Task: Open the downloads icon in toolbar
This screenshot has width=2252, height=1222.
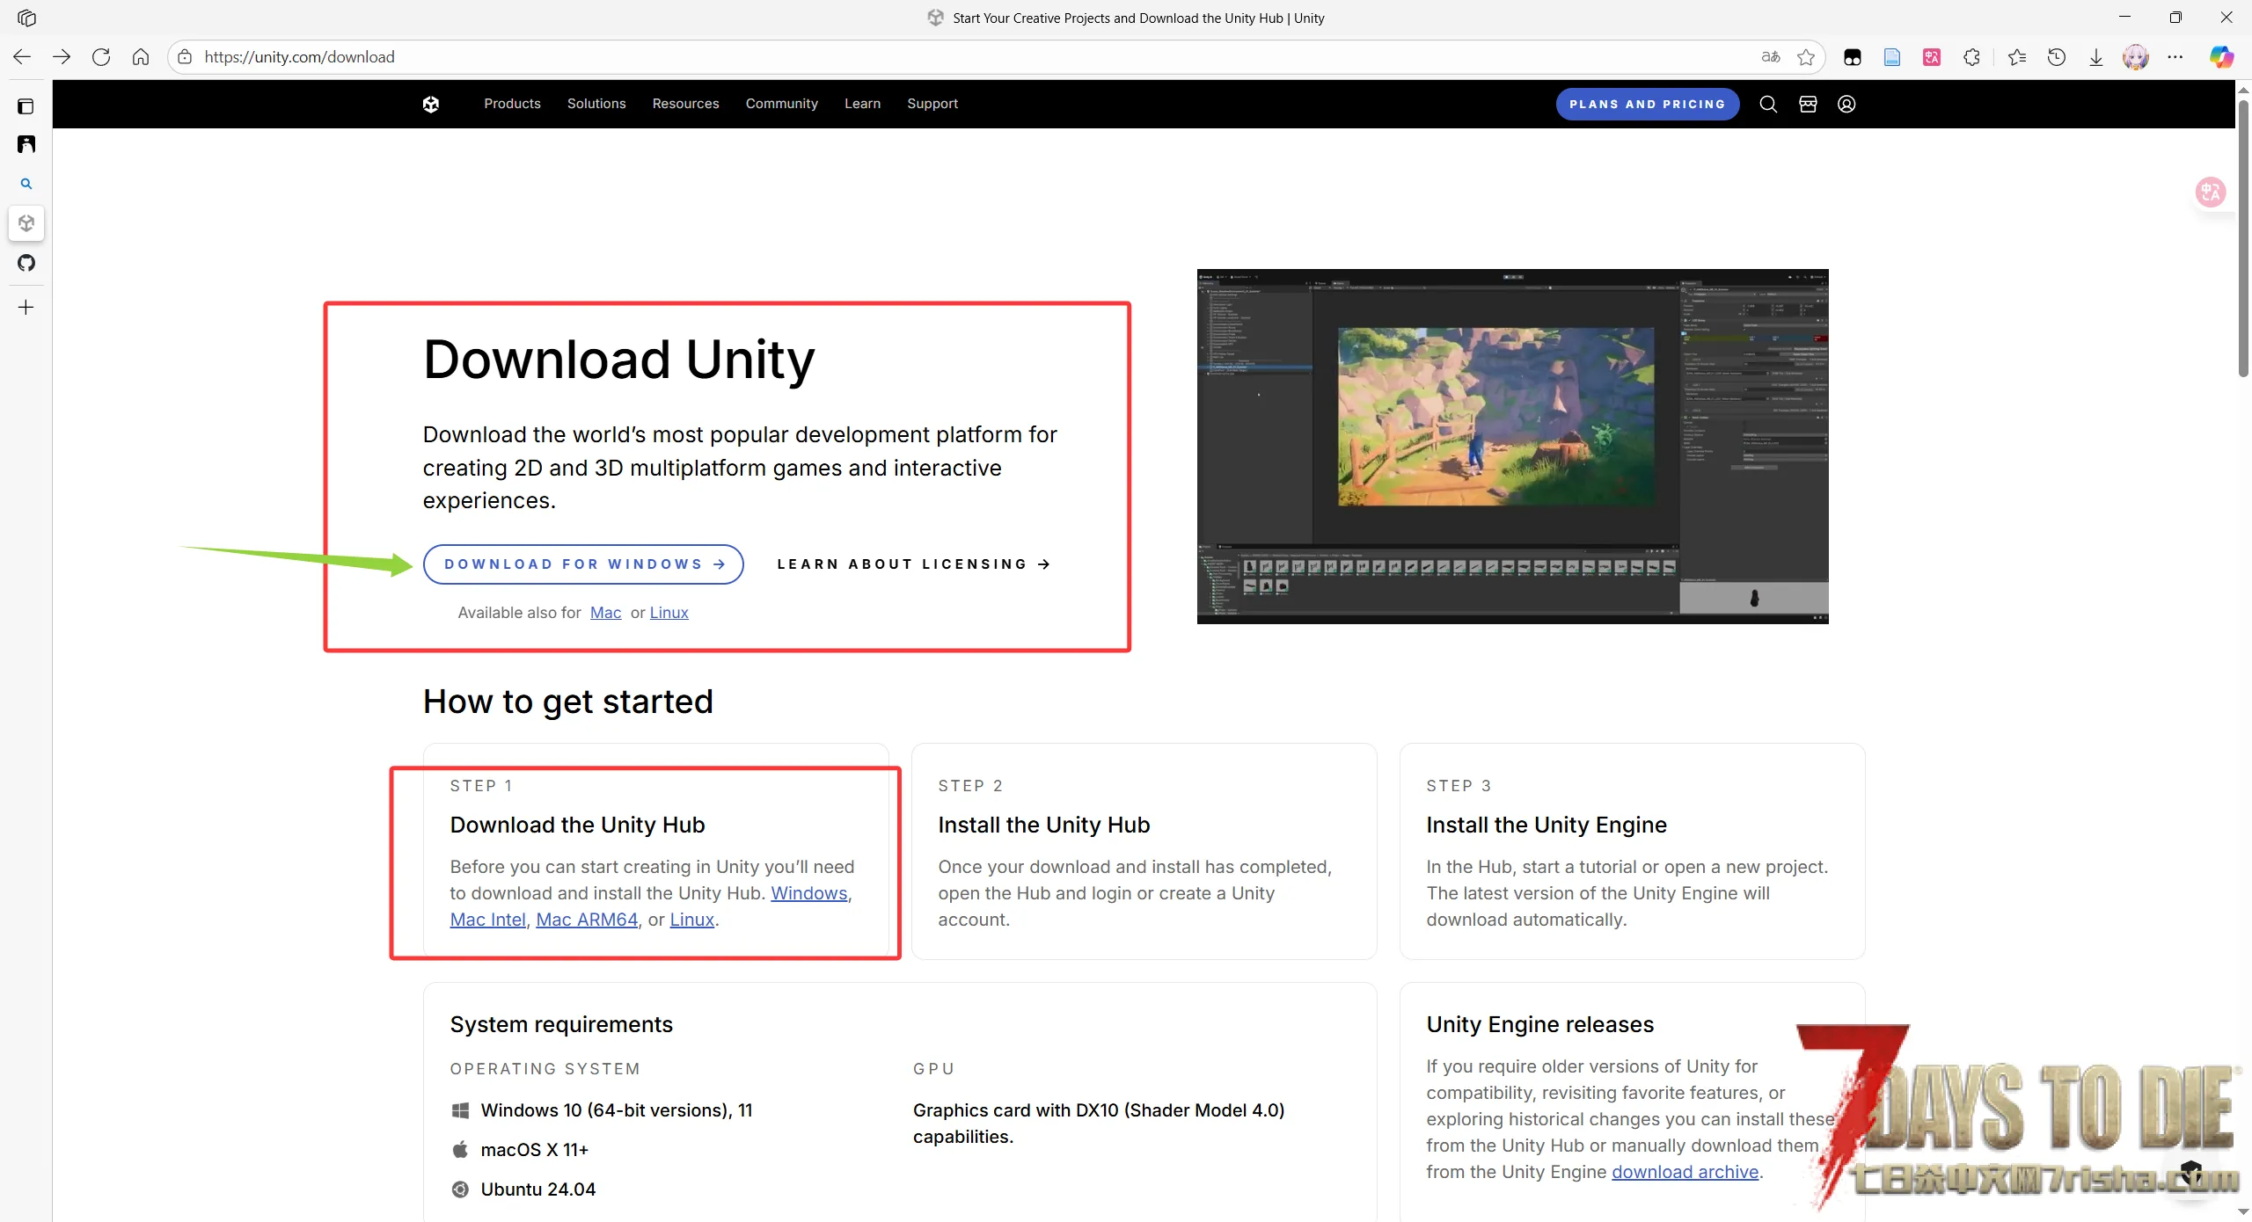Action: pyautogui.click(x=2096, y=57)
